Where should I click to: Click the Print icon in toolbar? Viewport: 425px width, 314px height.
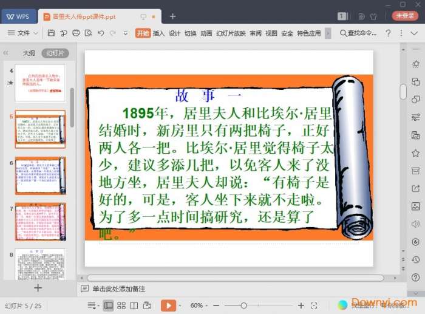click(76, 33)
